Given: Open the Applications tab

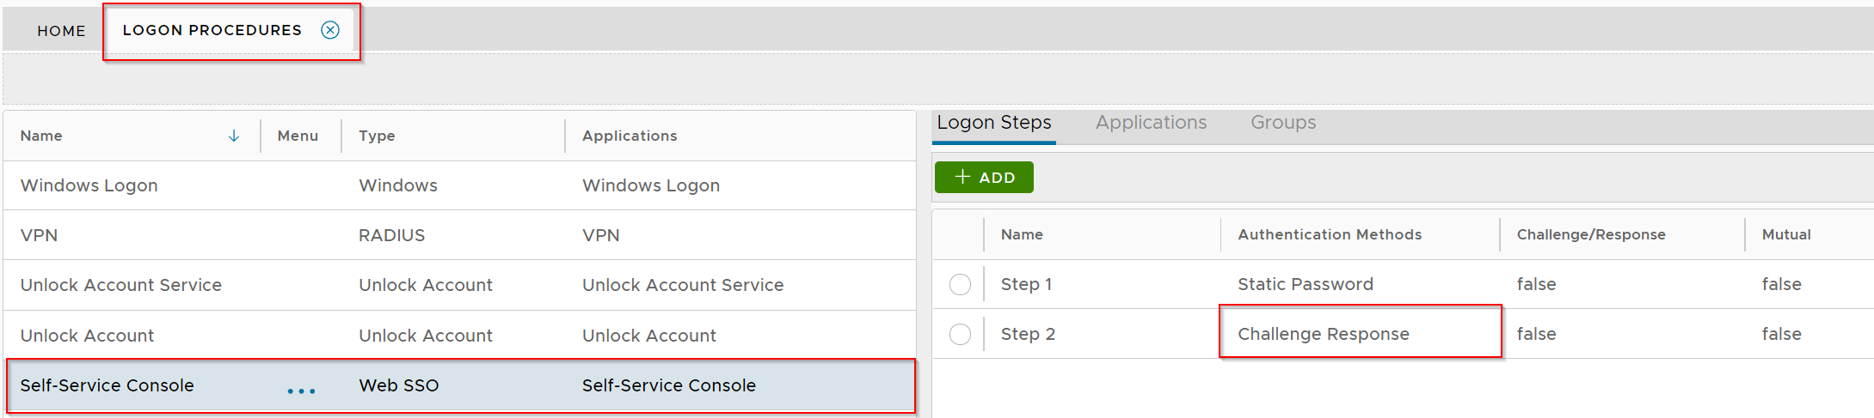Looking at the screenshot, I should click(x=1151, y=123).
